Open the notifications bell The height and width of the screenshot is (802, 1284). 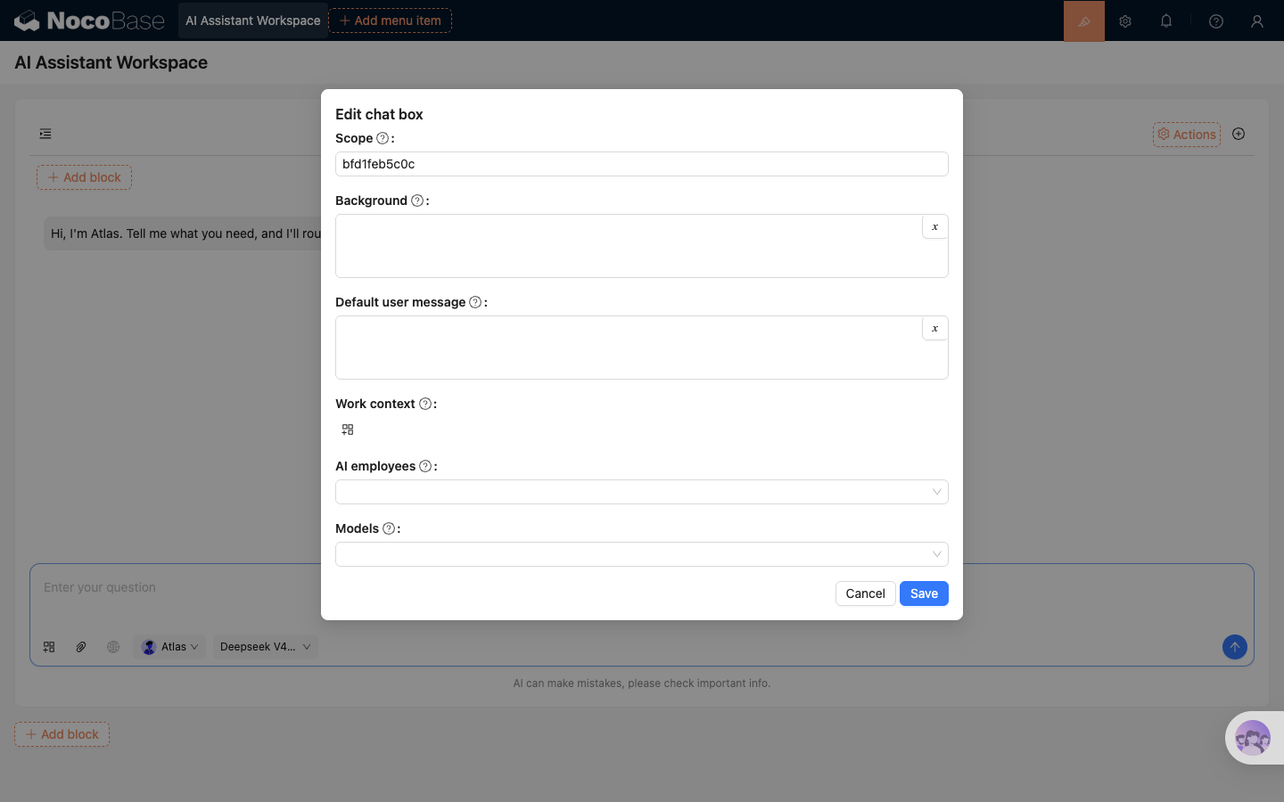click(1166, 21)
